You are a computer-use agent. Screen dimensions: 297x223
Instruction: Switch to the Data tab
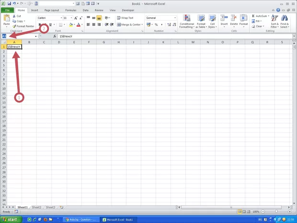[x=85, y=10]
